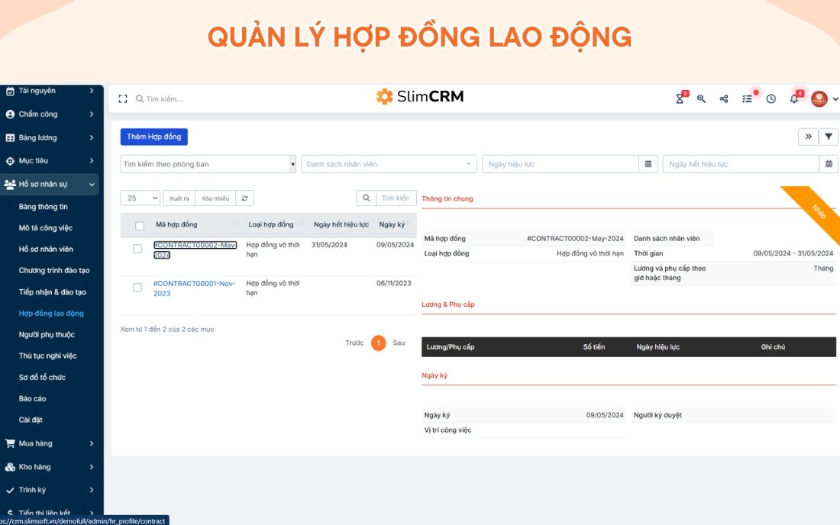Open Sơ đồ tổ chức menu item

[x=42, y=377]
